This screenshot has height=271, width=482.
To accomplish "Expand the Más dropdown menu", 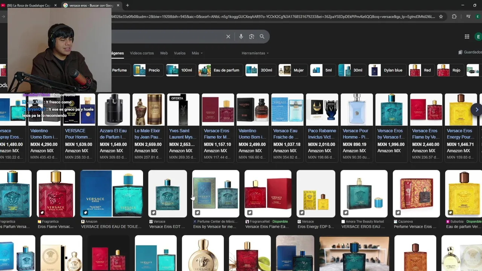I will coord(197,53).
